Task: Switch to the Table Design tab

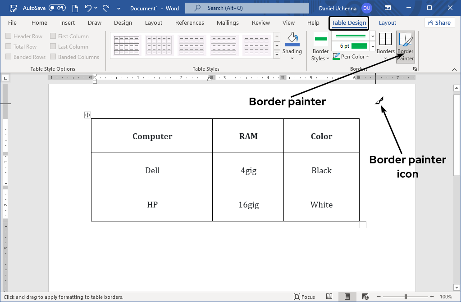Action: click(x=348, y=23)
